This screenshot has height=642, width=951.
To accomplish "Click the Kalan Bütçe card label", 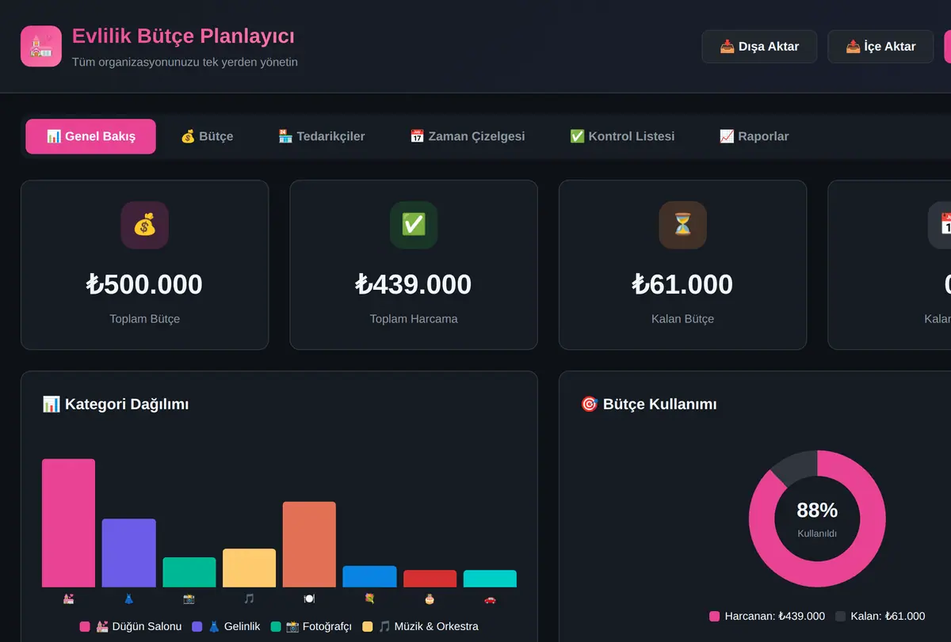I will click(682, 319).
